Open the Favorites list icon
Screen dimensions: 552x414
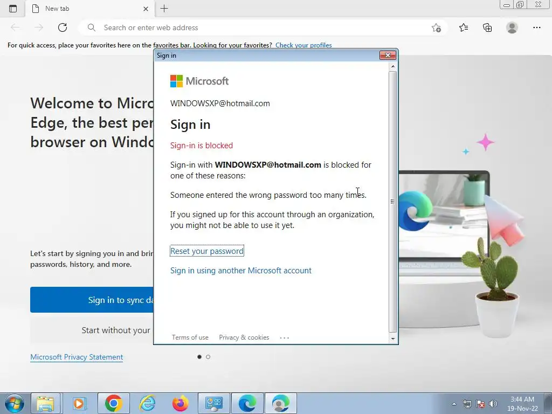pos(464,27)
